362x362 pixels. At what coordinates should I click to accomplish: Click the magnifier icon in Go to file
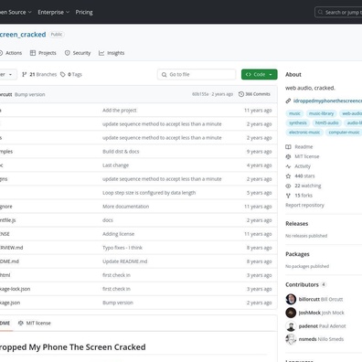[164, 74]
